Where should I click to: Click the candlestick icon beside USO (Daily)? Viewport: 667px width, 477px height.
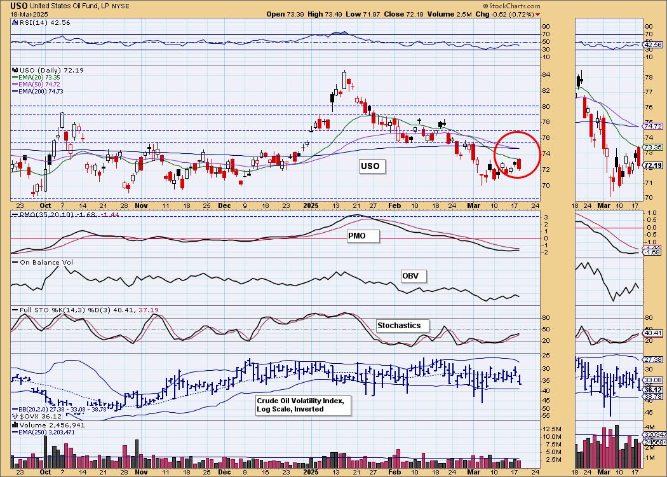tap(15, 70)
